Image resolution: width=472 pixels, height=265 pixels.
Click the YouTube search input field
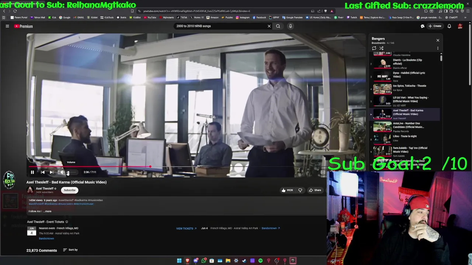[x=220, y=26]
